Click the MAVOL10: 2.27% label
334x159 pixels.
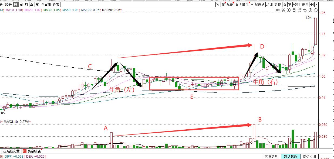16,122
